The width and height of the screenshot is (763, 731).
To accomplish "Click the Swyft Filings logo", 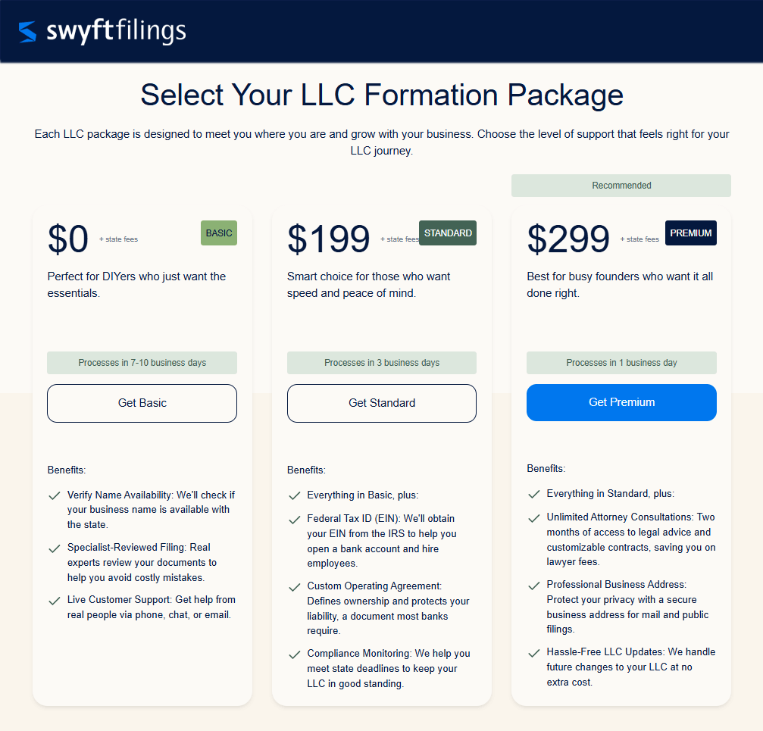I will (102, 32).
